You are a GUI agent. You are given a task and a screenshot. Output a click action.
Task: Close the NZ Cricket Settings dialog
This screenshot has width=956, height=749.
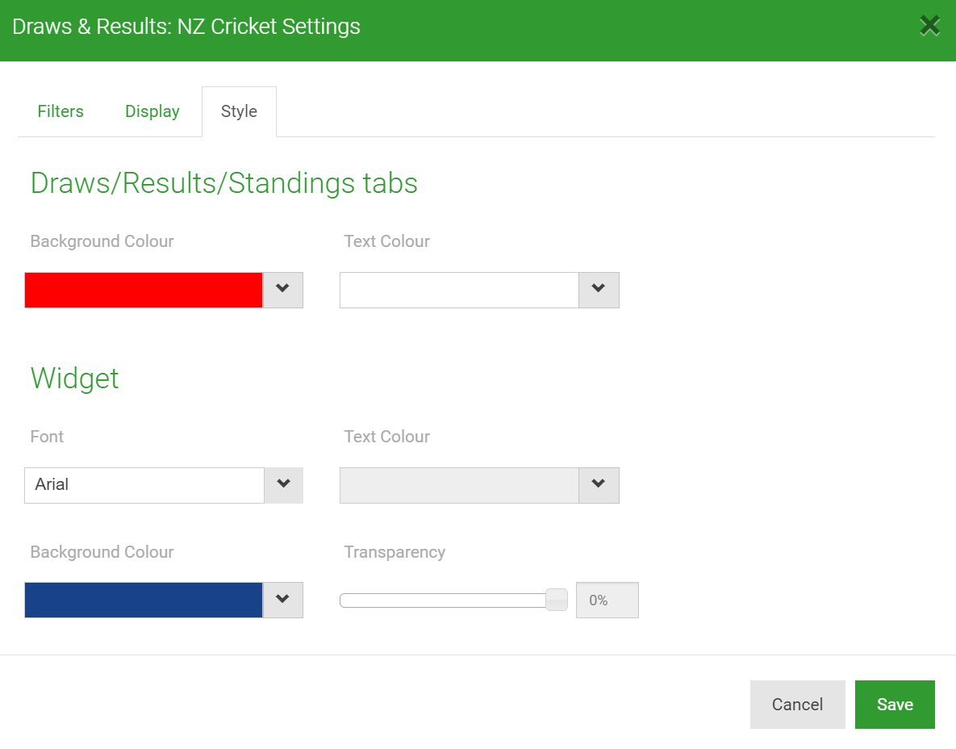(929, 26)
